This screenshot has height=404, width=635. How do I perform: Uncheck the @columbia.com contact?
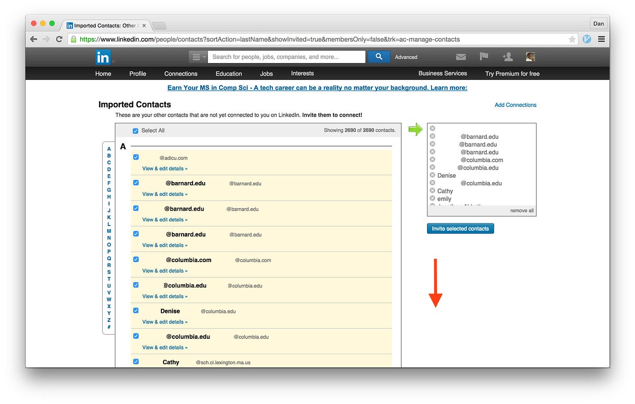[136, 259]
